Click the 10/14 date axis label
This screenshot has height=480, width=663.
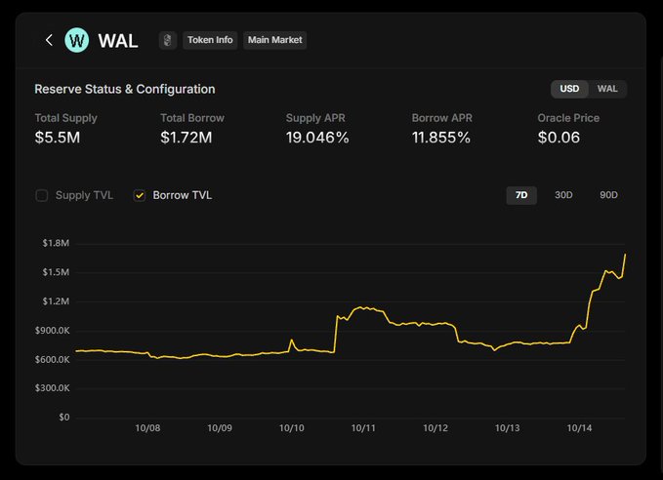[x=579, y=428]
